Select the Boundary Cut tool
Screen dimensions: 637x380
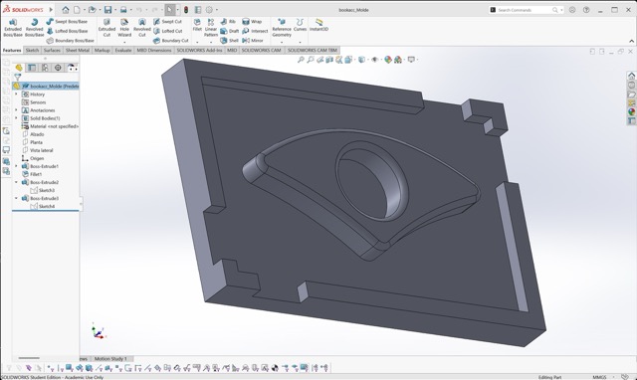[170, 41]
